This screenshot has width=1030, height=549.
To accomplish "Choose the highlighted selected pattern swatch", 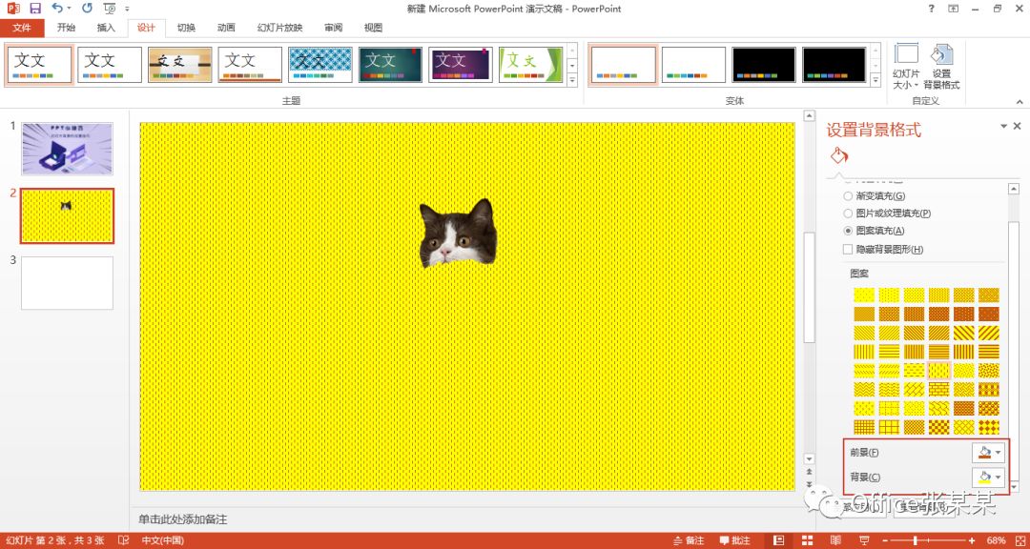I will 938,371.
